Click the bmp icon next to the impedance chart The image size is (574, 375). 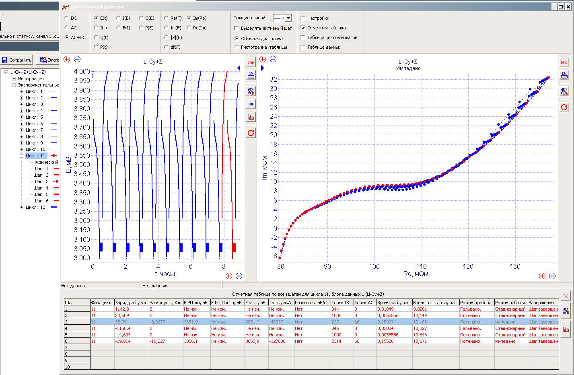pyautogui.click(x=564, y=62)
